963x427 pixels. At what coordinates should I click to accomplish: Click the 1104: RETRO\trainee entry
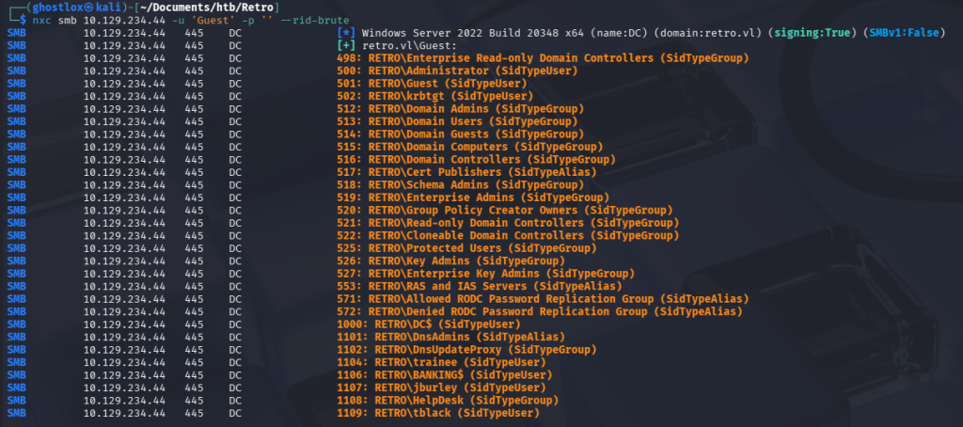447,362
